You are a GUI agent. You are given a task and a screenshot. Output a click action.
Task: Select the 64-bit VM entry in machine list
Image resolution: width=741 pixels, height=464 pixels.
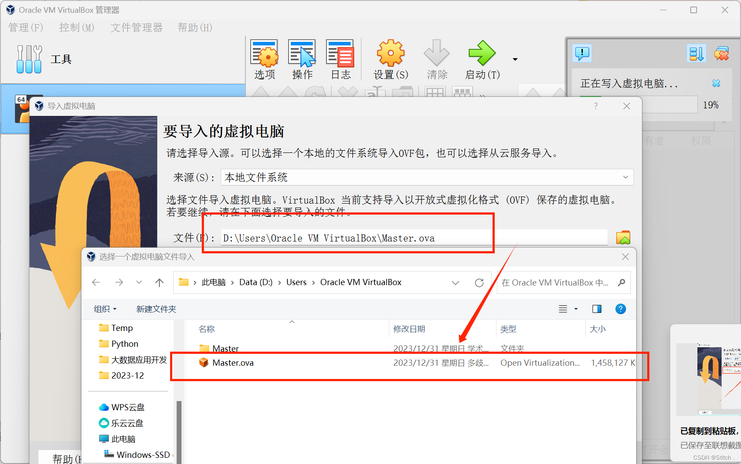click(123, 108)
